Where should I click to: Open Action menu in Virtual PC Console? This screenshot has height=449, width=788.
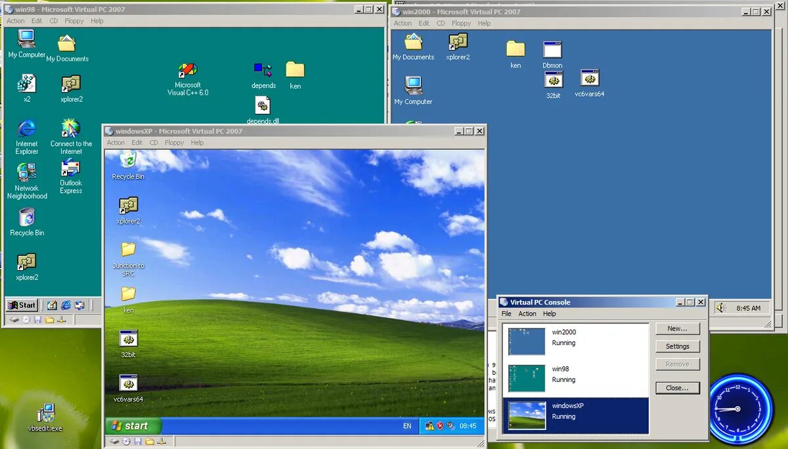[527, 314]
